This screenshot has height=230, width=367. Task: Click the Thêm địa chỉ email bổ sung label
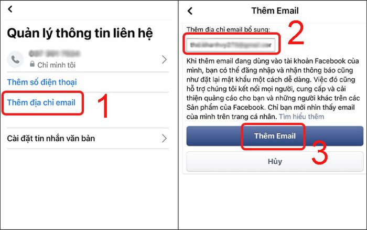[x=228, y=29]
